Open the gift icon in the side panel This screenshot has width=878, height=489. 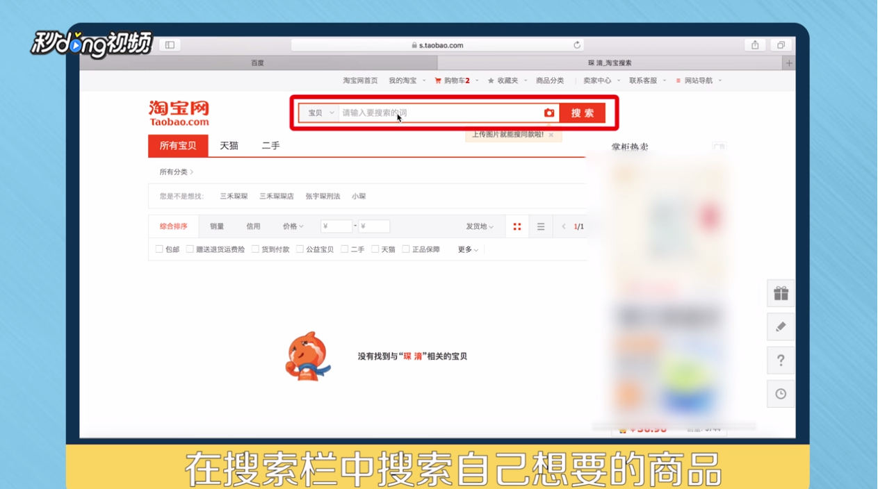click(781, 293)
